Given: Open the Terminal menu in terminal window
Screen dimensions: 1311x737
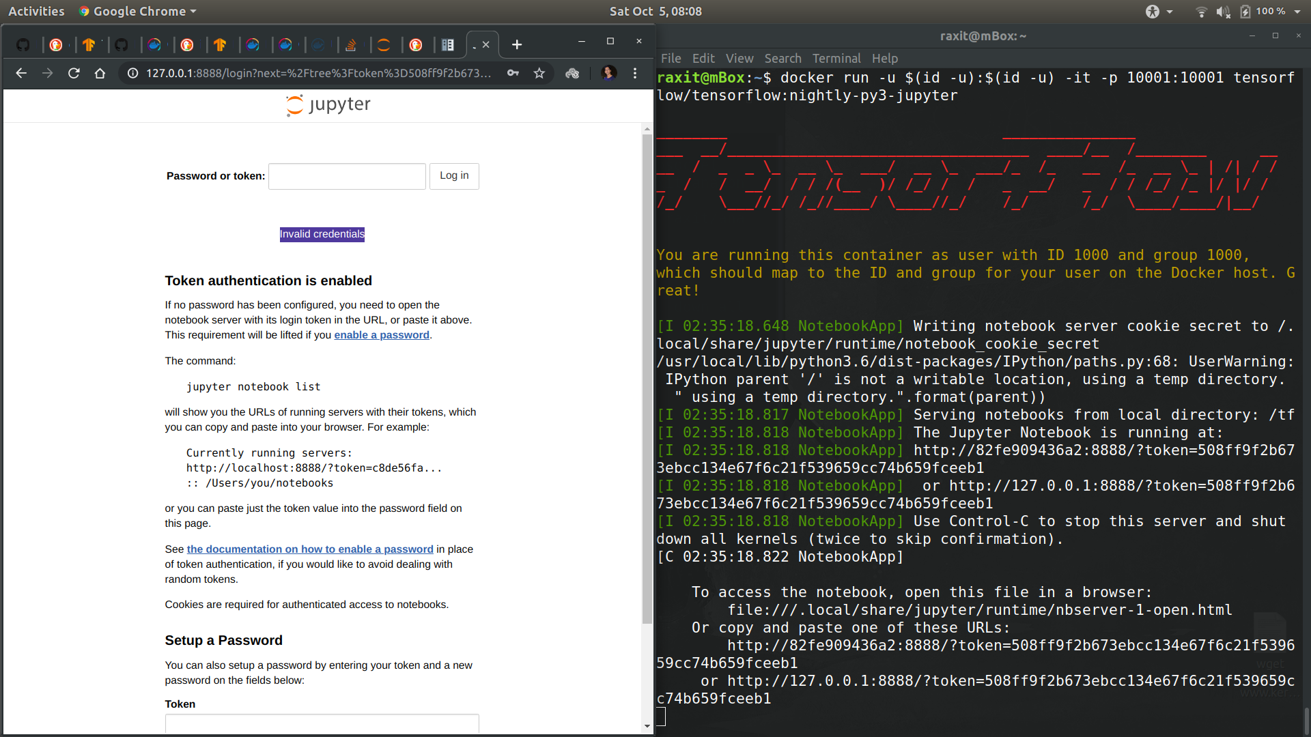Looking at the screenshot, I should [836, 59].
